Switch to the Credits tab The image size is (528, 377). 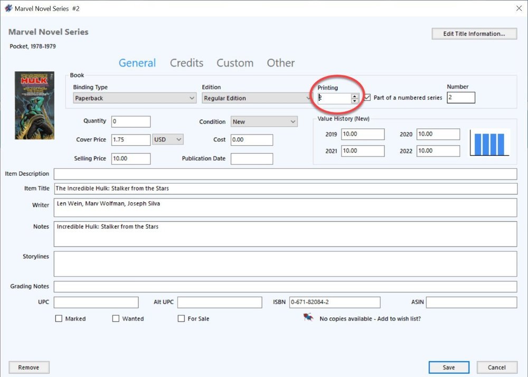[186, 63]
